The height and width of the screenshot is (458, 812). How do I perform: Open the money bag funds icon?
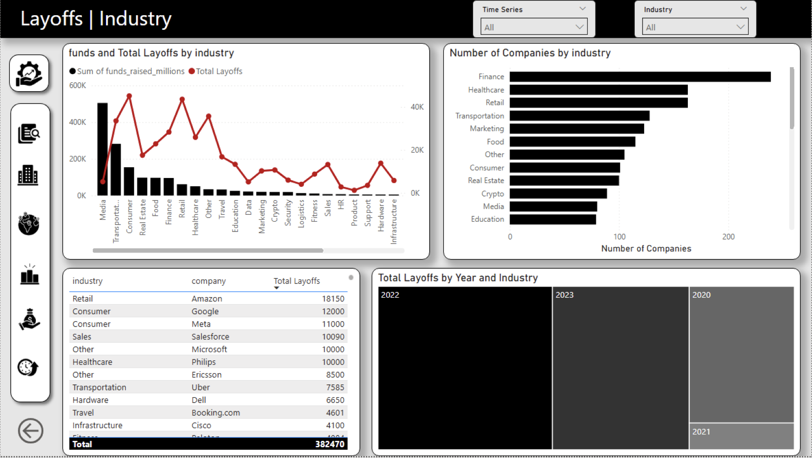click(29, 319)
